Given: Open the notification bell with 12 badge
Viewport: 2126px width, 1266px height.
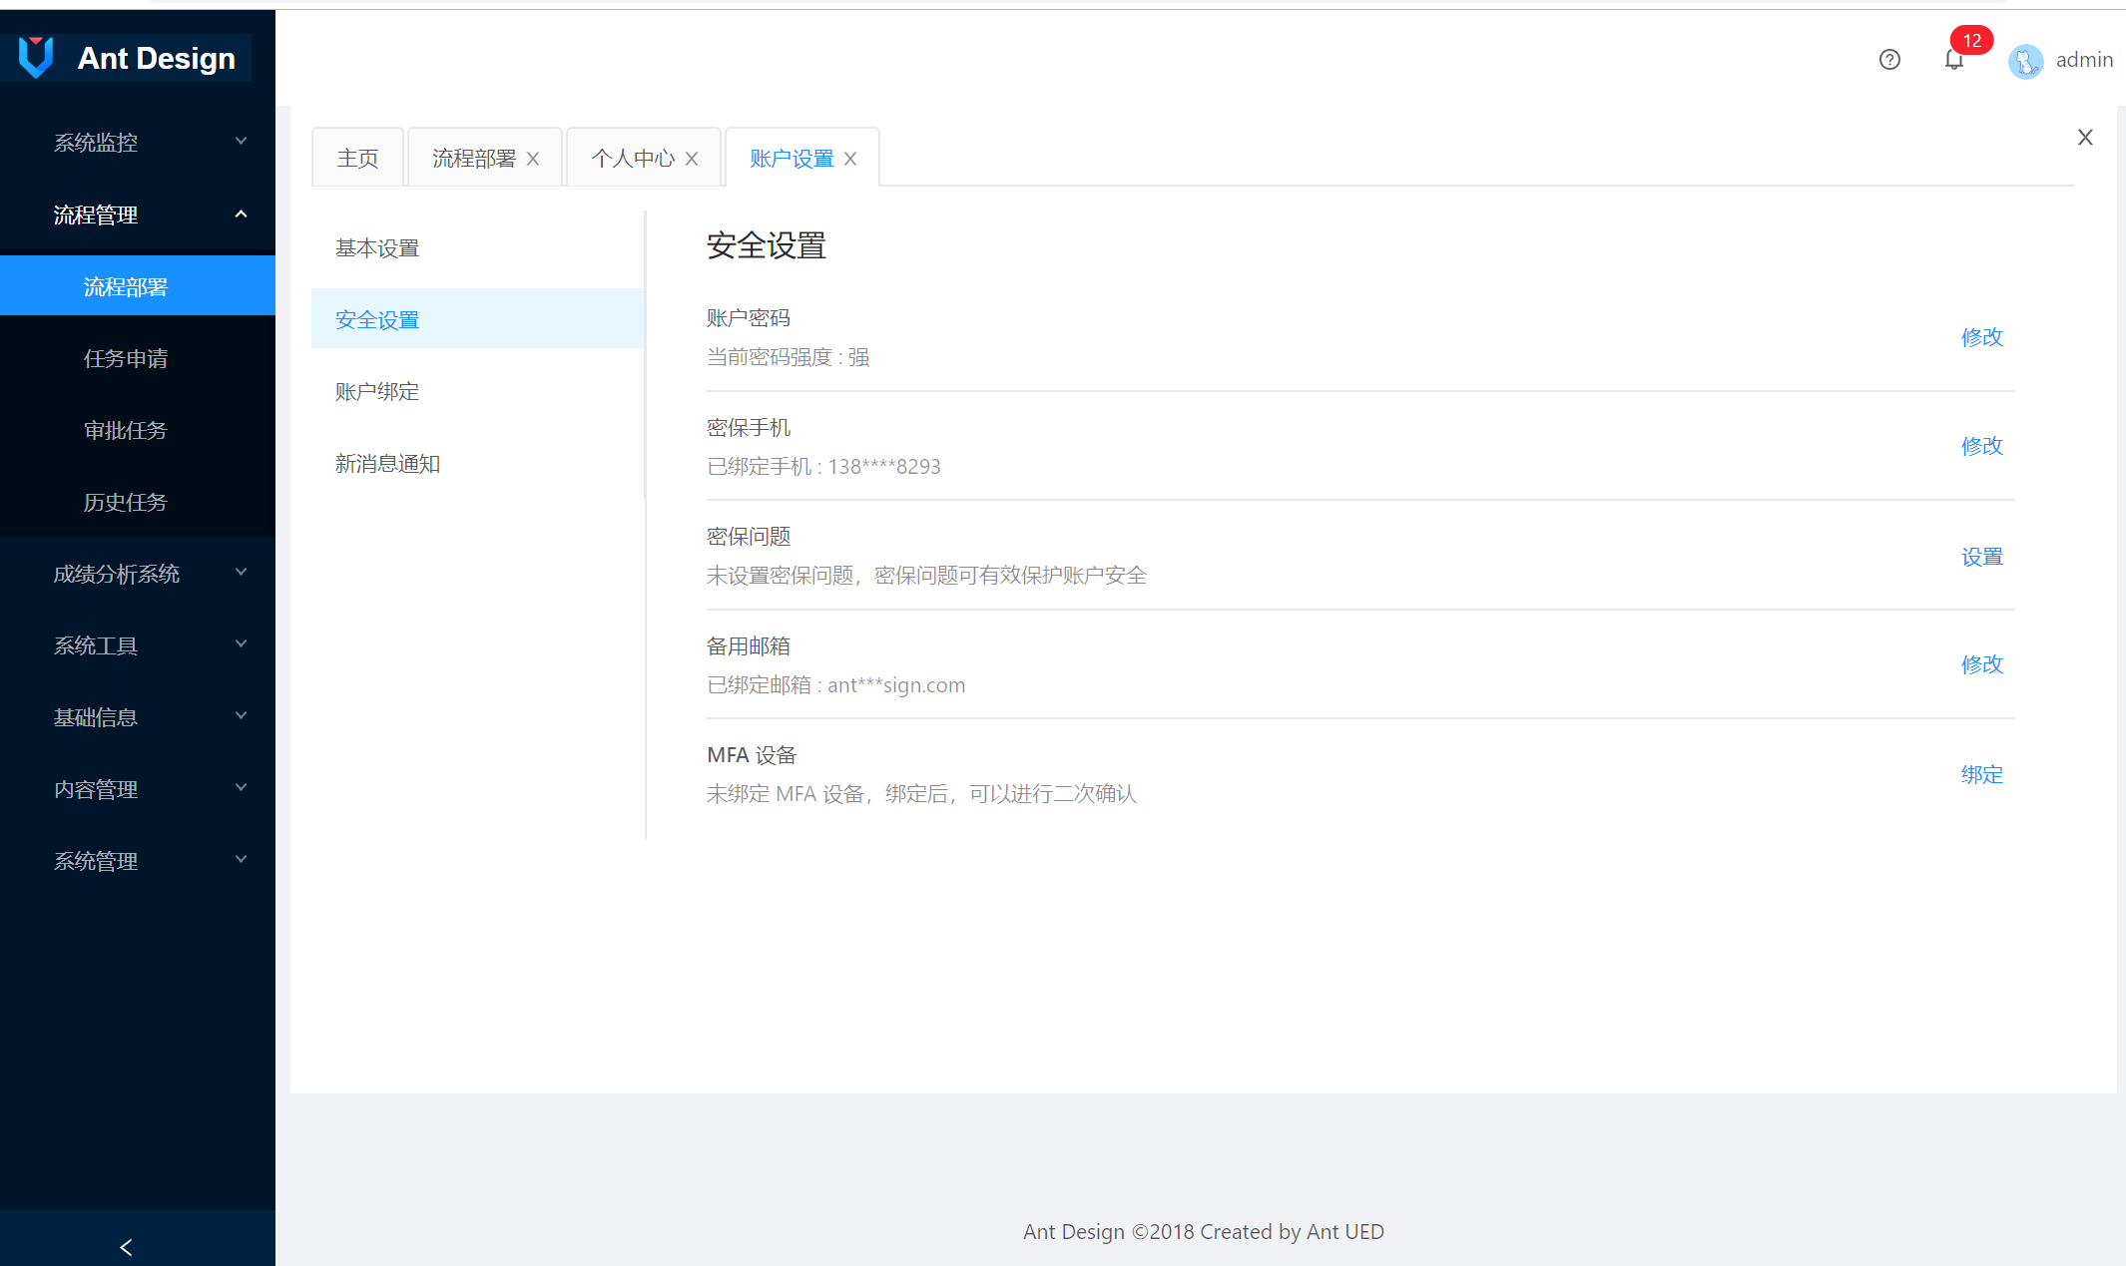Looking at the screenshot, I should 1954,60.
